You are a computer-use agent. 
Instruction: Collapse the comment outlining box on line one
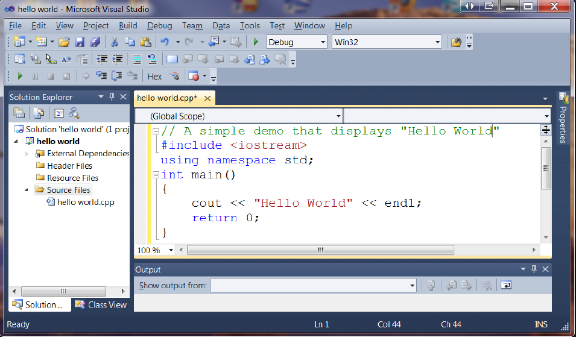coord(156,131)
